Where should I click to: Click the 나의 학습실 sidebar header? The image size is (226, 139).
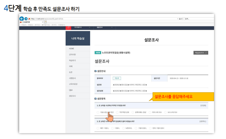tap(78, 38)
